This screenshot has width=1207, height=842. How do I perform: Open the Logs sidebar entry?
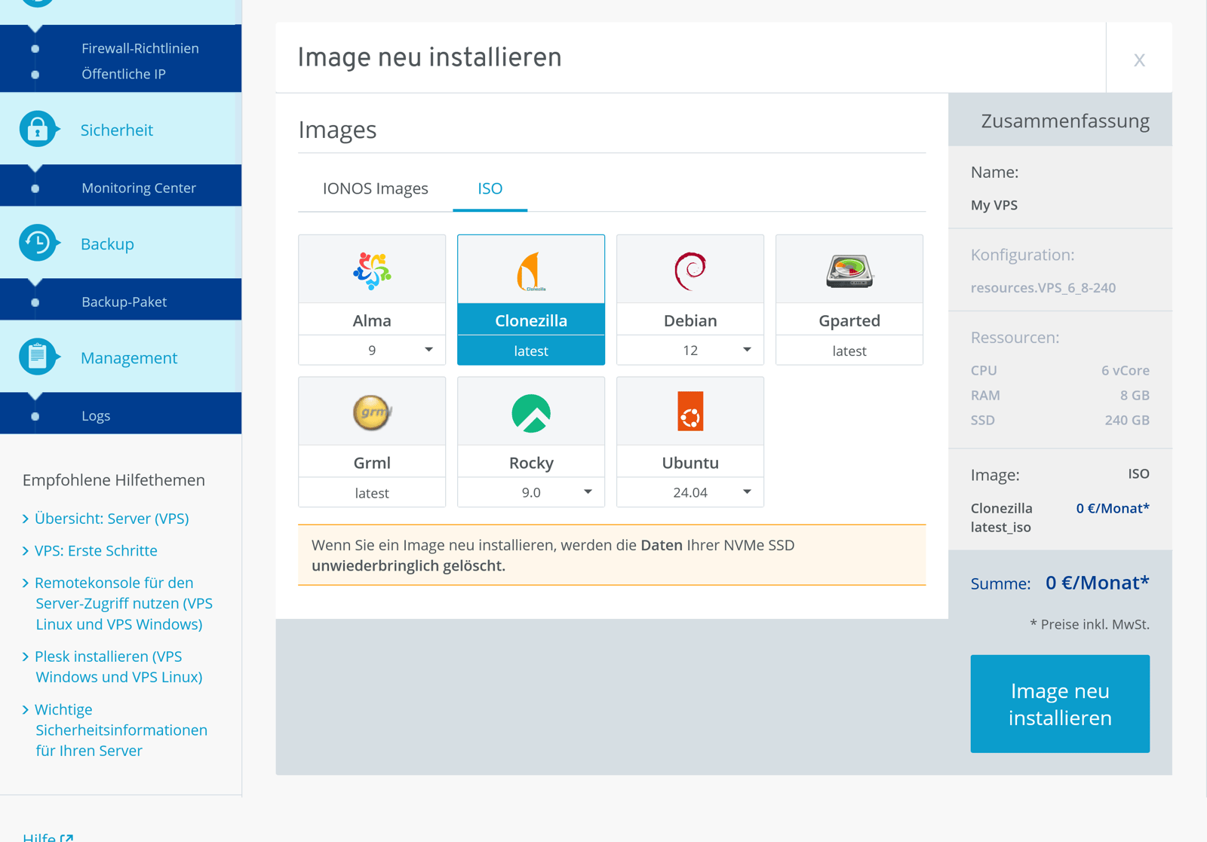[x=96, y=415]
